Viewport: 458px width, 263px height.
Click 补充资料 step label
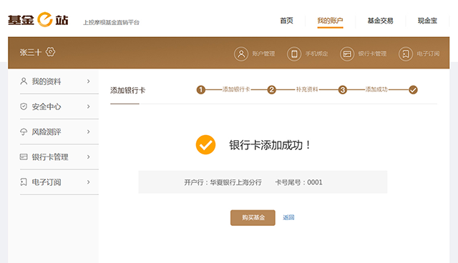coord(307,89)
